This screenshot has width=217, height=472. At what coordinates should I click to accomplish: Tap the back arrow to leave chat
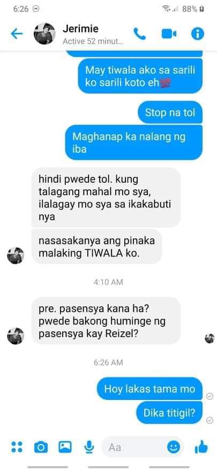tap(17, 34)
